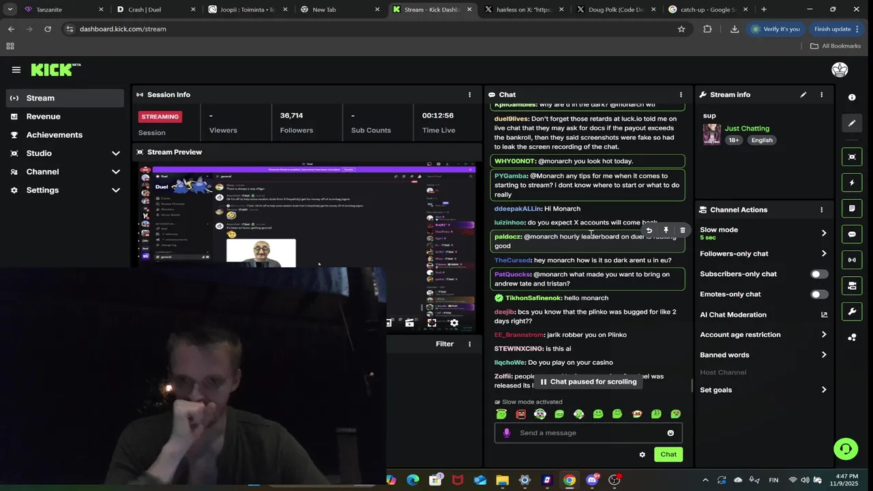Open Stream in sidebar

pyautogui.click(x=65, y=98)
